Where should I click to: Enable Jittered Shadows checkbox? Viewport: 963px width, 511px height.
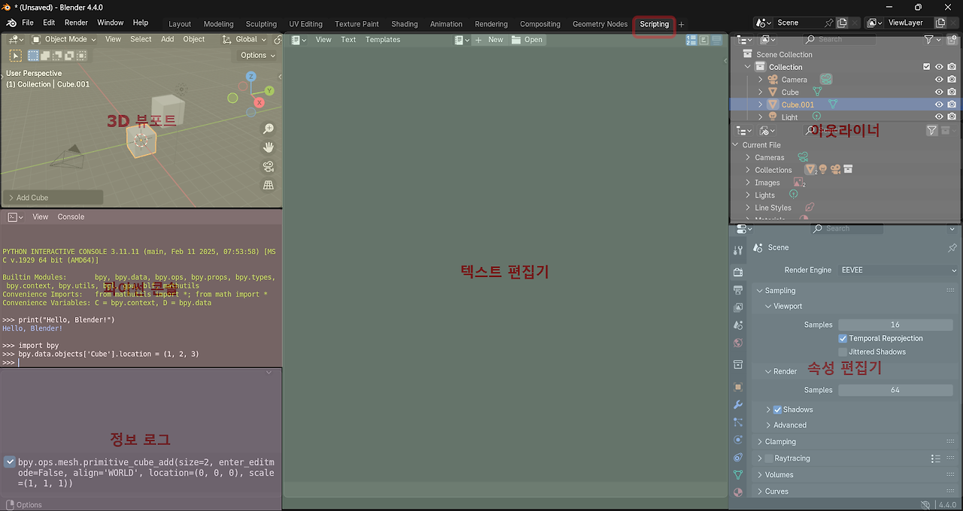click(x=843, y=352)
